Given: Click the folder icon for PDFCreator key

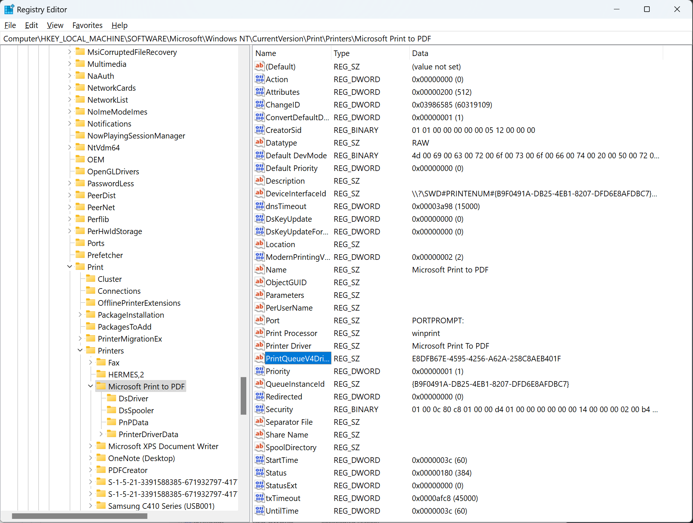Looking at the screenshot, I should pyautogui.click(x=101, y=470).
